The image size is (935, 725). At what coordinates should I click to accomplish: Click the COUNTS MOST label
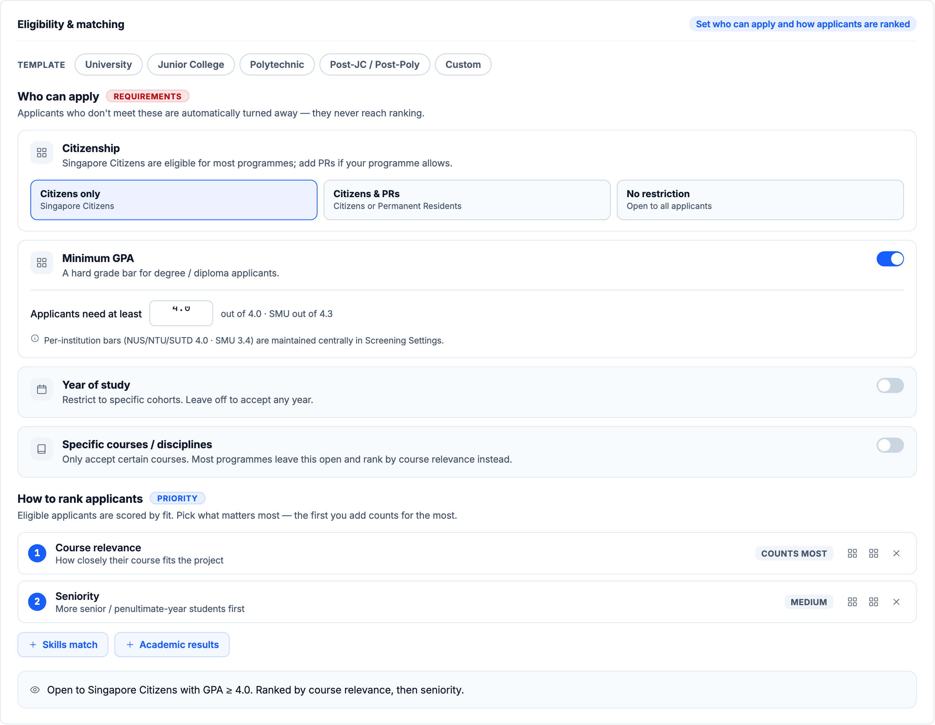(794, 554)
